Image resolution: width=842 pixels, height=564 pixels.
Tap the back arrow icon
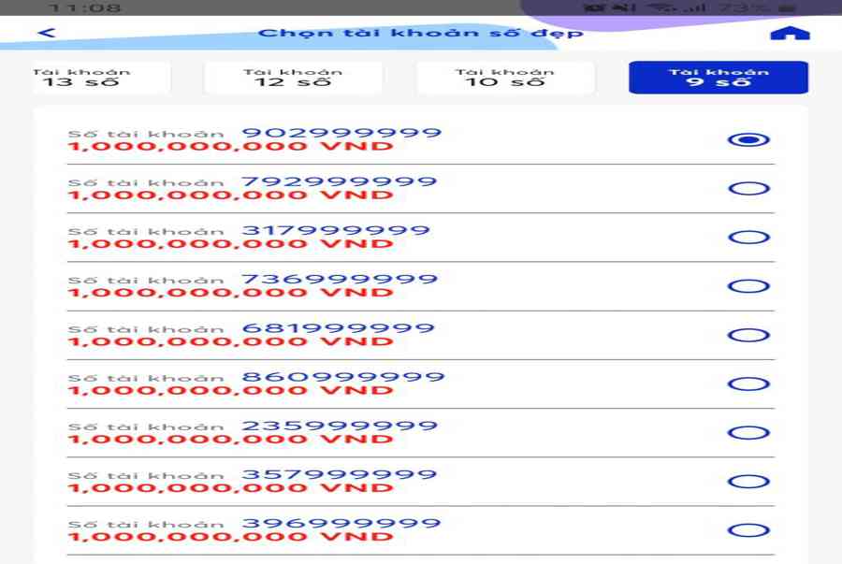click(46, 33)
